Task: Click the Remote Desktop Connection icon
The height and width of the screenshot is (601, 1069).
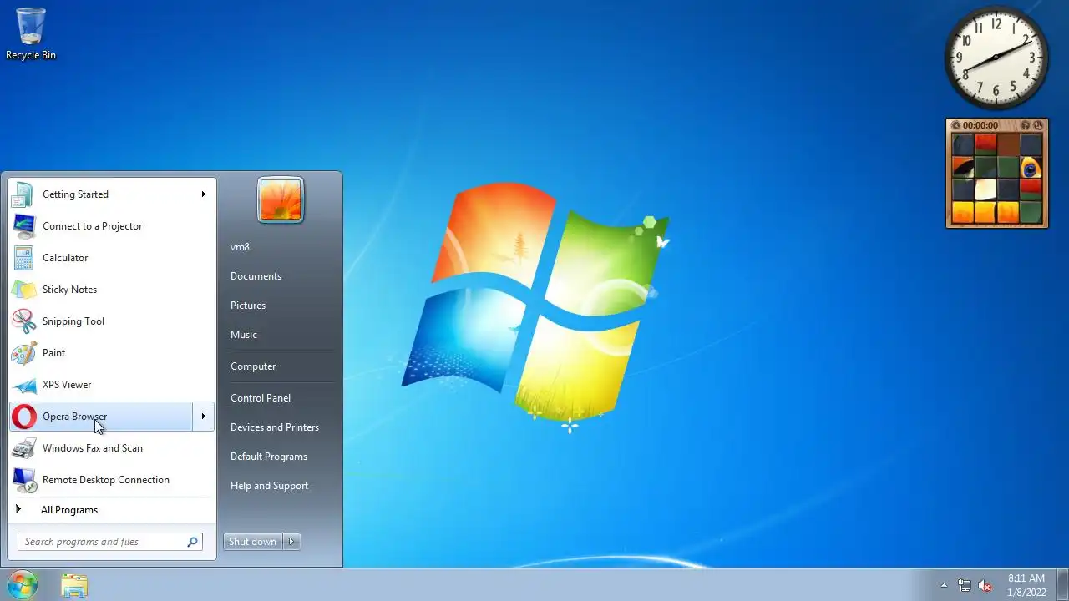Action: [23, 480]
